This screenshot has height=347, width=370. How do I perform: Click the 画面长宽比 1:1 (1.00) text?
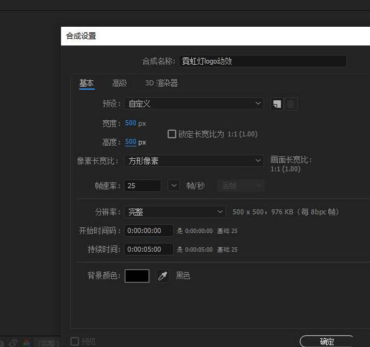click(x=285, y=169)
